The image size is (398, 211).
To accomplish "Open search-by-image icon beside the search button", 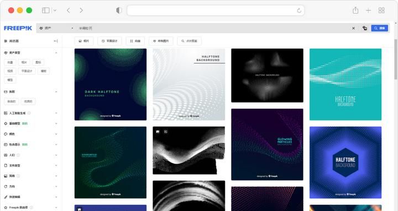I will pos(365,28).
